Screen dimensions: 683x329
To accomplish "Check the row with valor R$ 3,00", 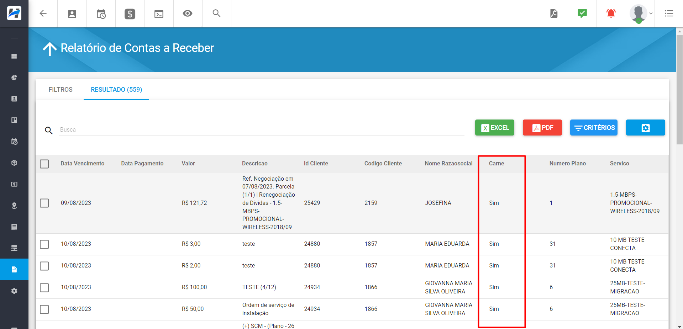I will pyautogui.click(x=44, y=244).
